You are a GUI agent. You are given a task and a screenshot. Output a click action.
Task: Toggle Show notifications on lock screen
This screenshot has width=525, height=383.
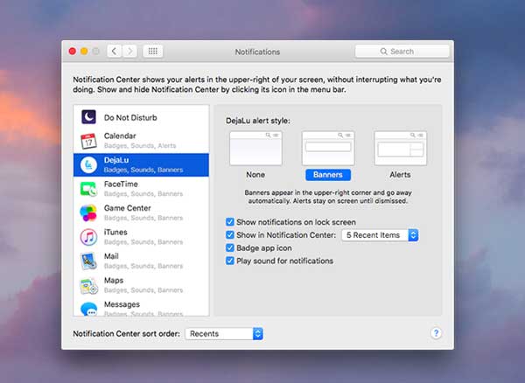click(x=230, y=222)
